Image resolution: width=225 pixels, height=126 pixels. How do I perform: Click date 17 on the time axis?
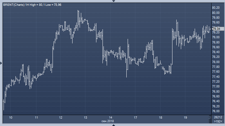coord(135,118)
